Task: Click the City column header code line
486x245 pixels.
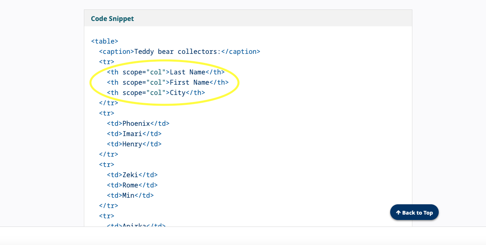Action: coord(156,92)
